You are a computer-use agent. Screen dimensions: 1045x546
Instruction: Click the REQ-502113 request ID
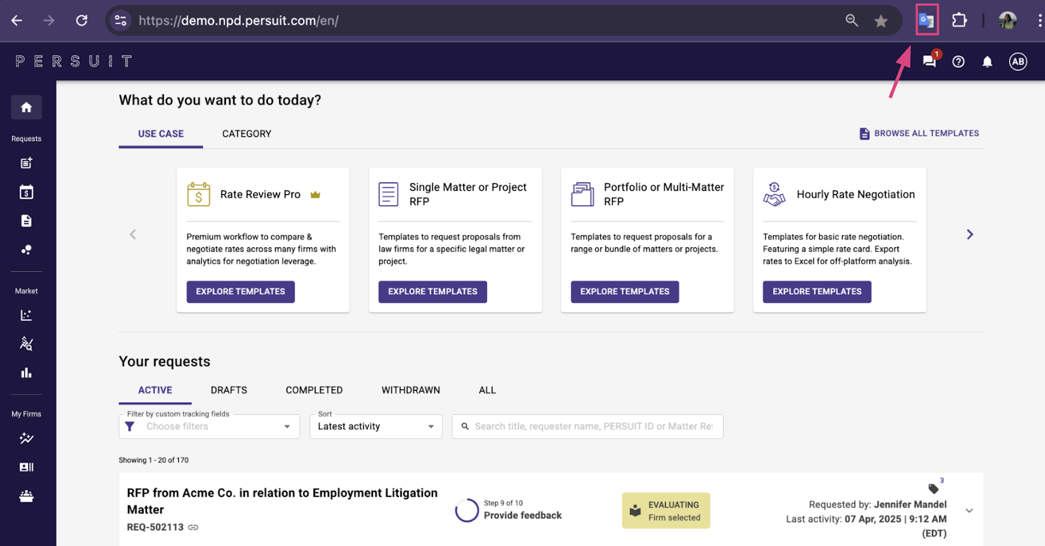click(x=155, y=527)
